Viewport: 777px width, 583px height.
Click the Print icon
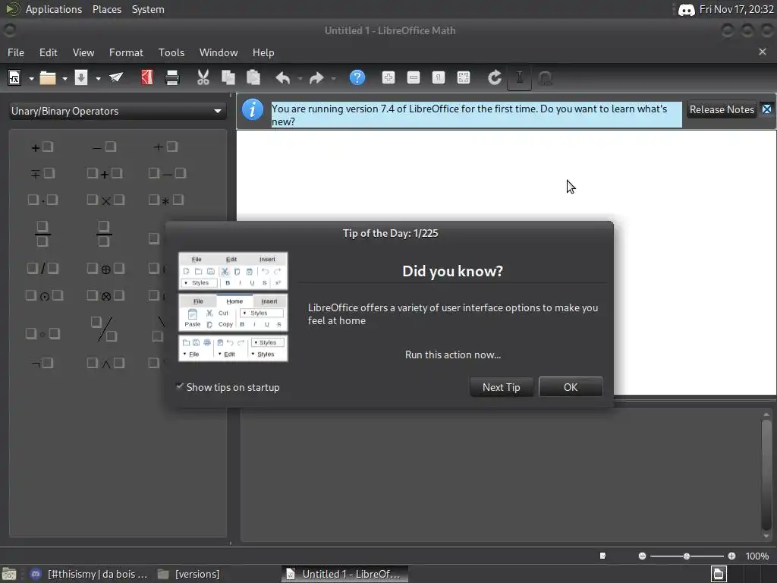(x=172, y=78)
